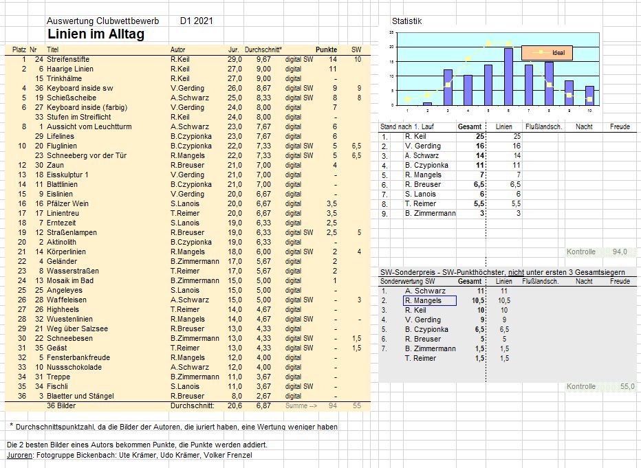641x468 pixels.
Task: Select the 'Linientreu' cell
Action: 63,213
